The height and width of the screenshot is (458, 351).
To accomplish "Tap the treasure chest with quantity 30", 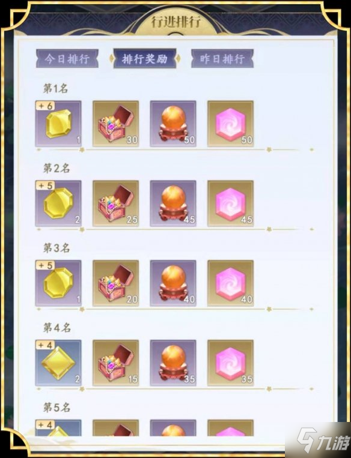I will 116,124.
